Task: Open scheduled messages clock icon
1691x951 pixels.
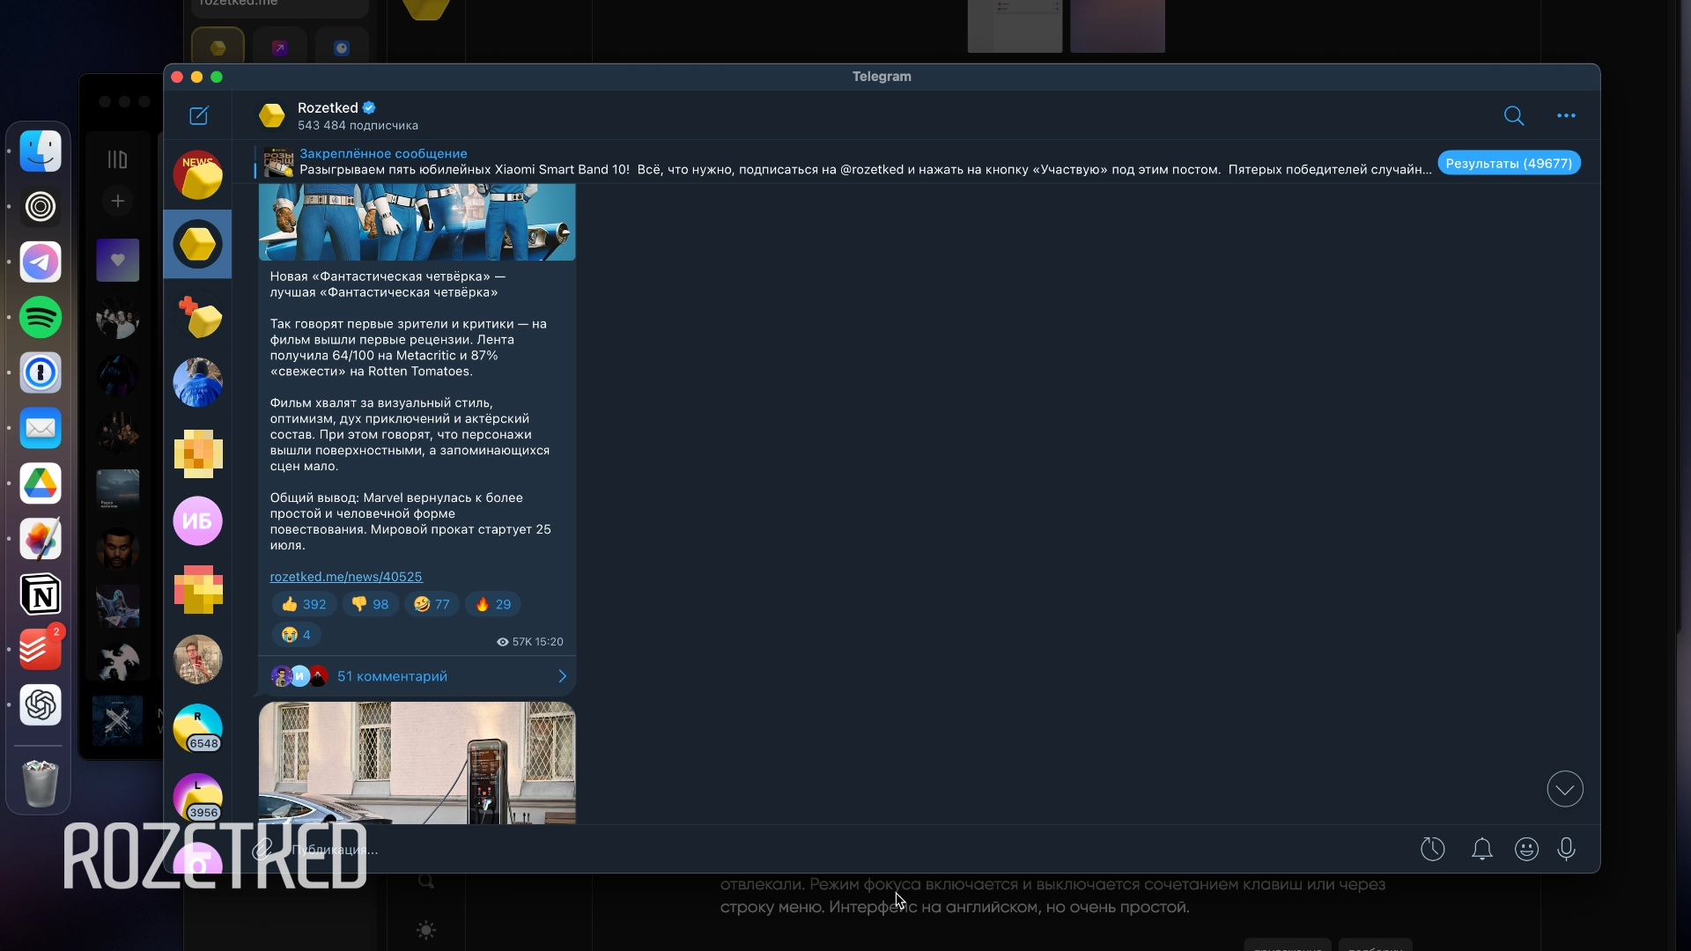Action: (1433, 849)
